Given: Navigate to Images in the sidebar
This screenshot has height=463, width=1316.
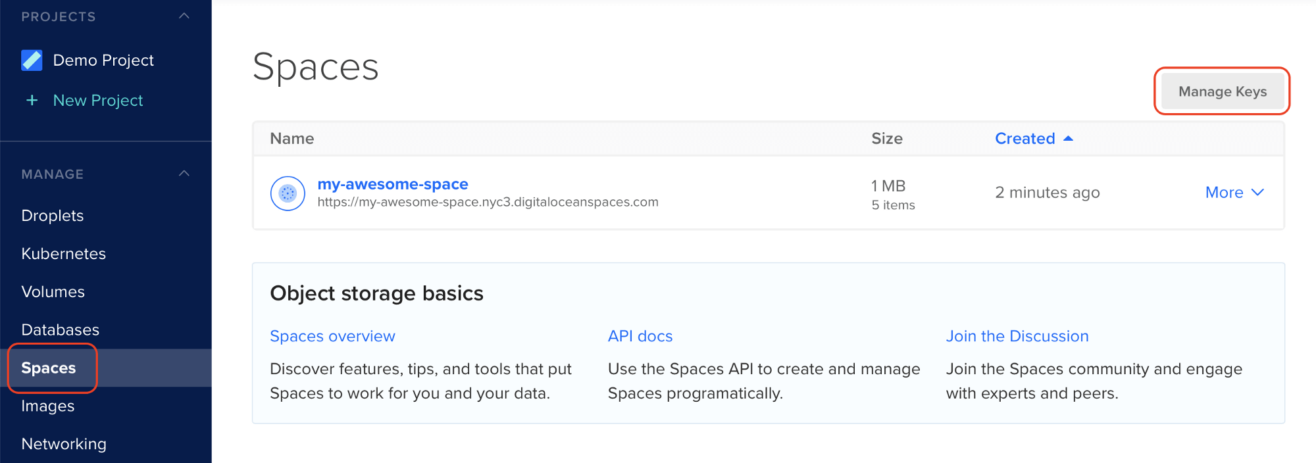Looking at the screenshot, I should (47, 406).
